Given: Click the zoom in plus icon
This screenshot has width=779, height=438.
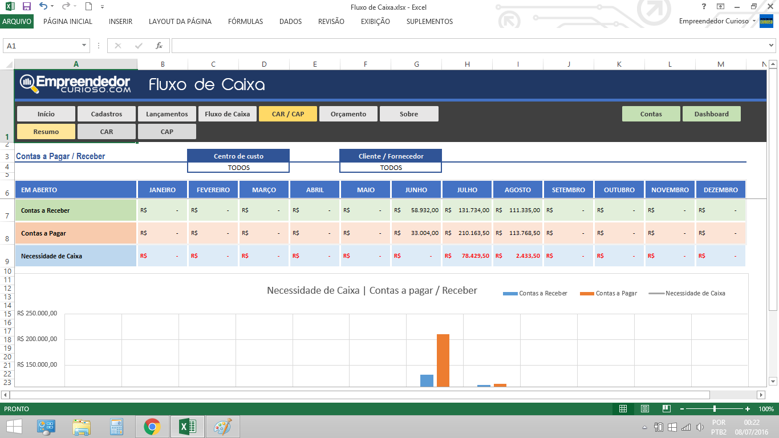Looking at the screenshot, I should [747, 409].
